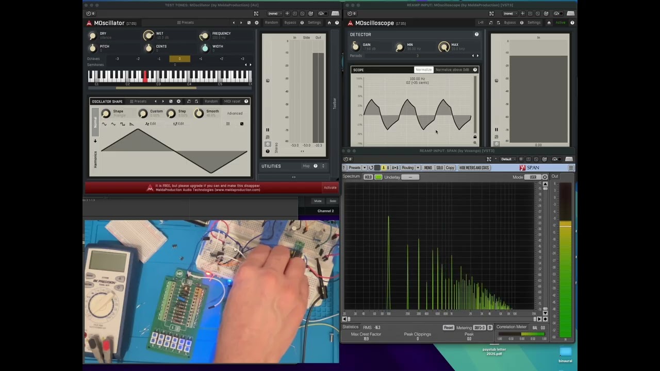Select sine wave shape icon
Image resolution: width=660 pixels, height=371 pixels.
[x=104, y=124]
